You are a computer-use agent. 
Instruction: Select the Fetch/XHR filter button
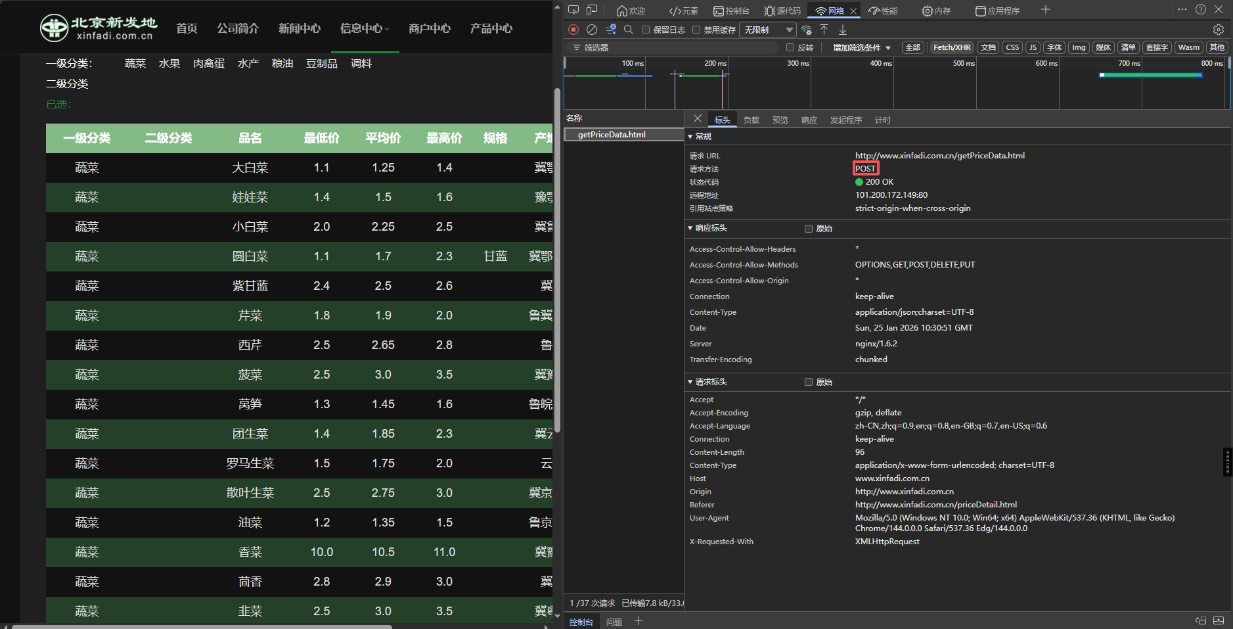click(x=951, y=47)
